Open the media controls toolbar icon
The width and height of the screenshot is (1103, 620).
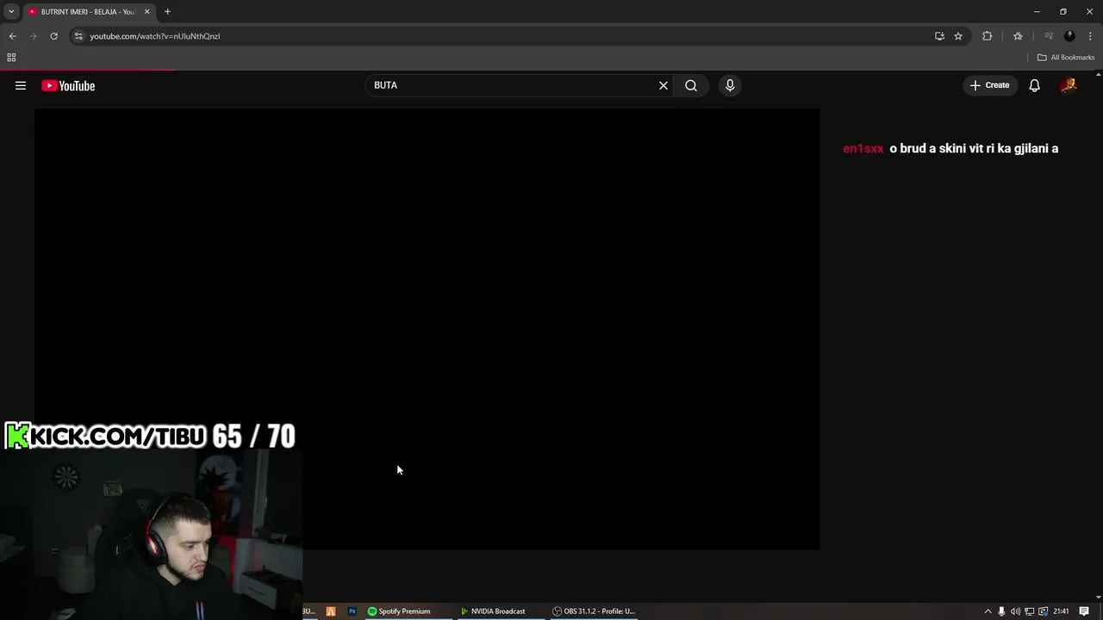[x=1049, y=36]
